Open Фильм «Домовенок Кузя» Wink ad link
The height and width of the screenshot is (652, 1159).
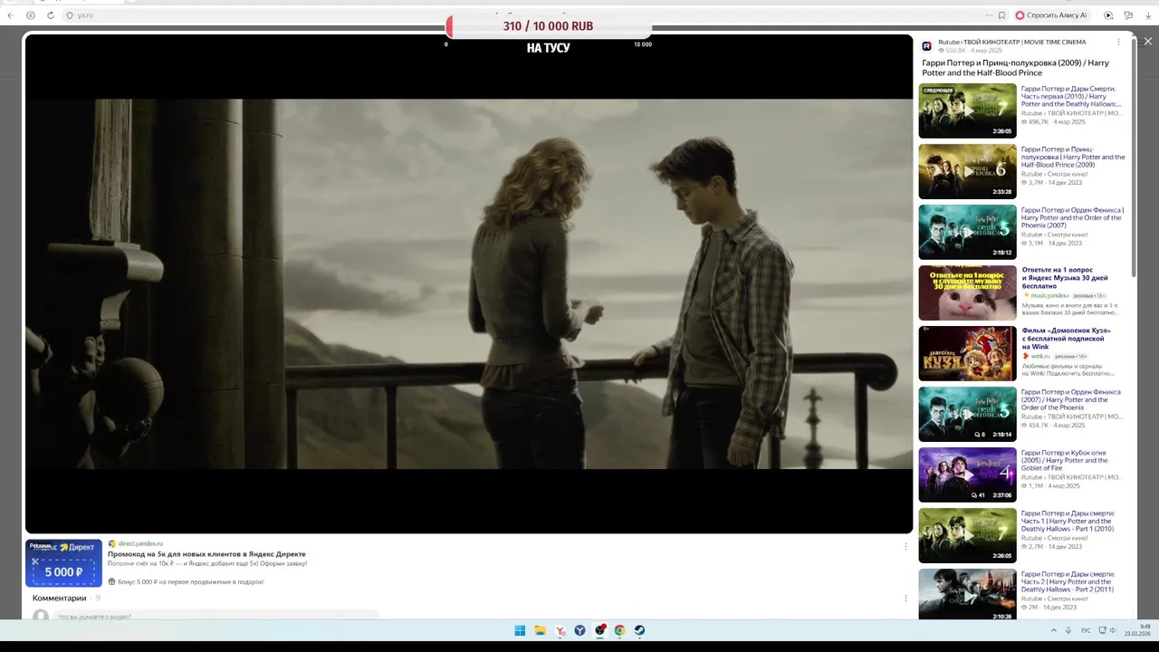point(1066,338)
